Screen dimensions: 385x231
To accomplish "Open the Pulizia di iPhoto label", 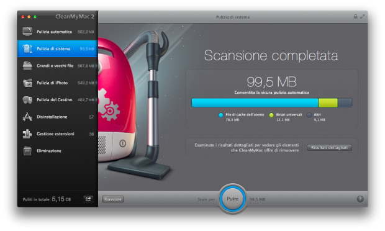I will (52, 83).
